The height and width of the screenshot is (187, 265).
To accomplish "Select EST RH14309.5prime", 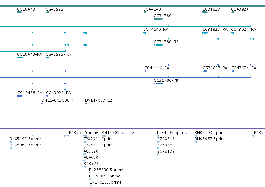I will [x=118, y=133].
